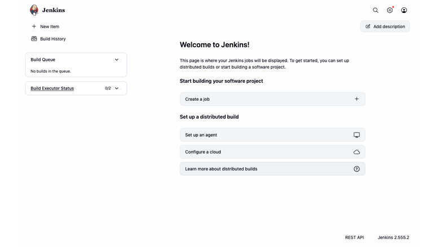
Task: Click the plus icon in Create a job
Action: (x=357, y=99)
